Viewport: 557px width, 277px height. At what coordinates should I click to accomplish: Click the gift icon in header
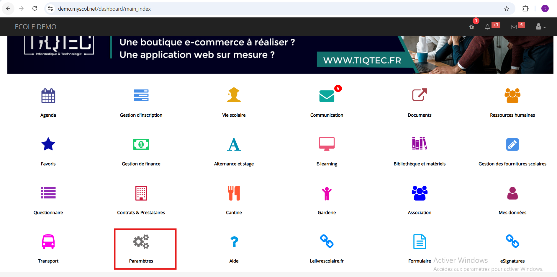click(472, 27)
